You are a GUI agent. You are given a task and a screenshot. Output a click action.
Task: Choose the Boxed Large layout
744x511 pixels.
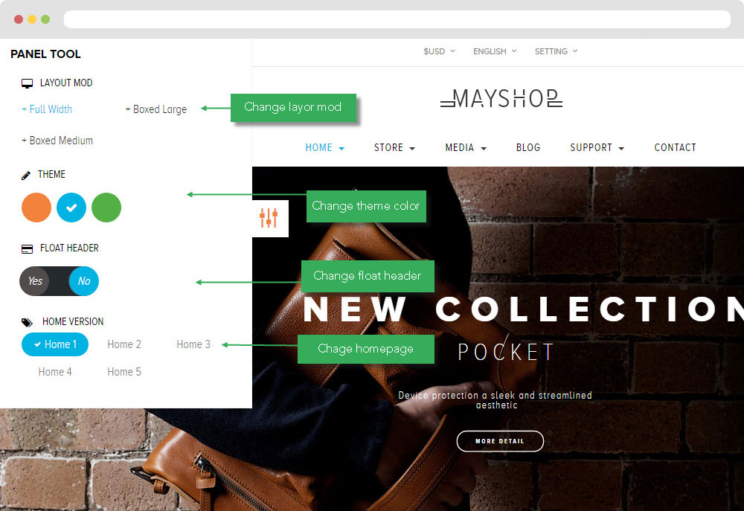point(155,109)
